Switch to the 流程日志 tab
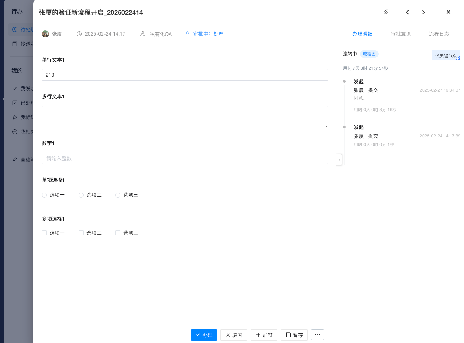The image size is (464, 343). click(439, 34)
